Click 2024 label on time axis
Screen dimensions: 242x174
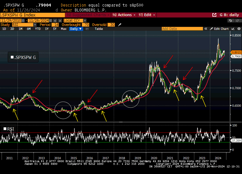[218, 158]
